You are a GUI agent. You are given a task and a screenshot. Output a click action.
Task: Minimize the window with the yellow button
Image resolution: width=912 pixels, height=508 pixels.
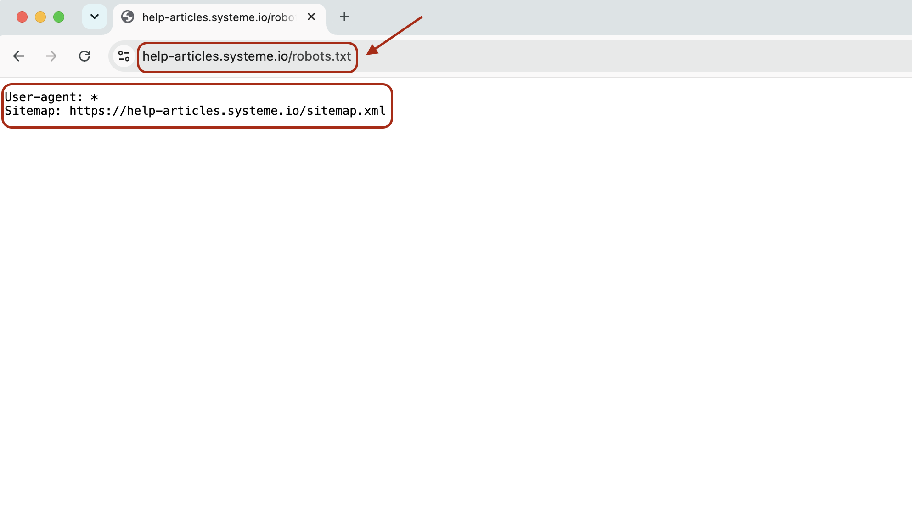[40, 17]
